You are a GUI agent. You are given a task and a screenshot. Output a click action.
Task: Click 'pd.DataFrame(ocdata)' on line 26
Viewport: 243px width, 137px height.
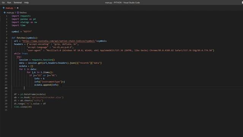(33, 94)
